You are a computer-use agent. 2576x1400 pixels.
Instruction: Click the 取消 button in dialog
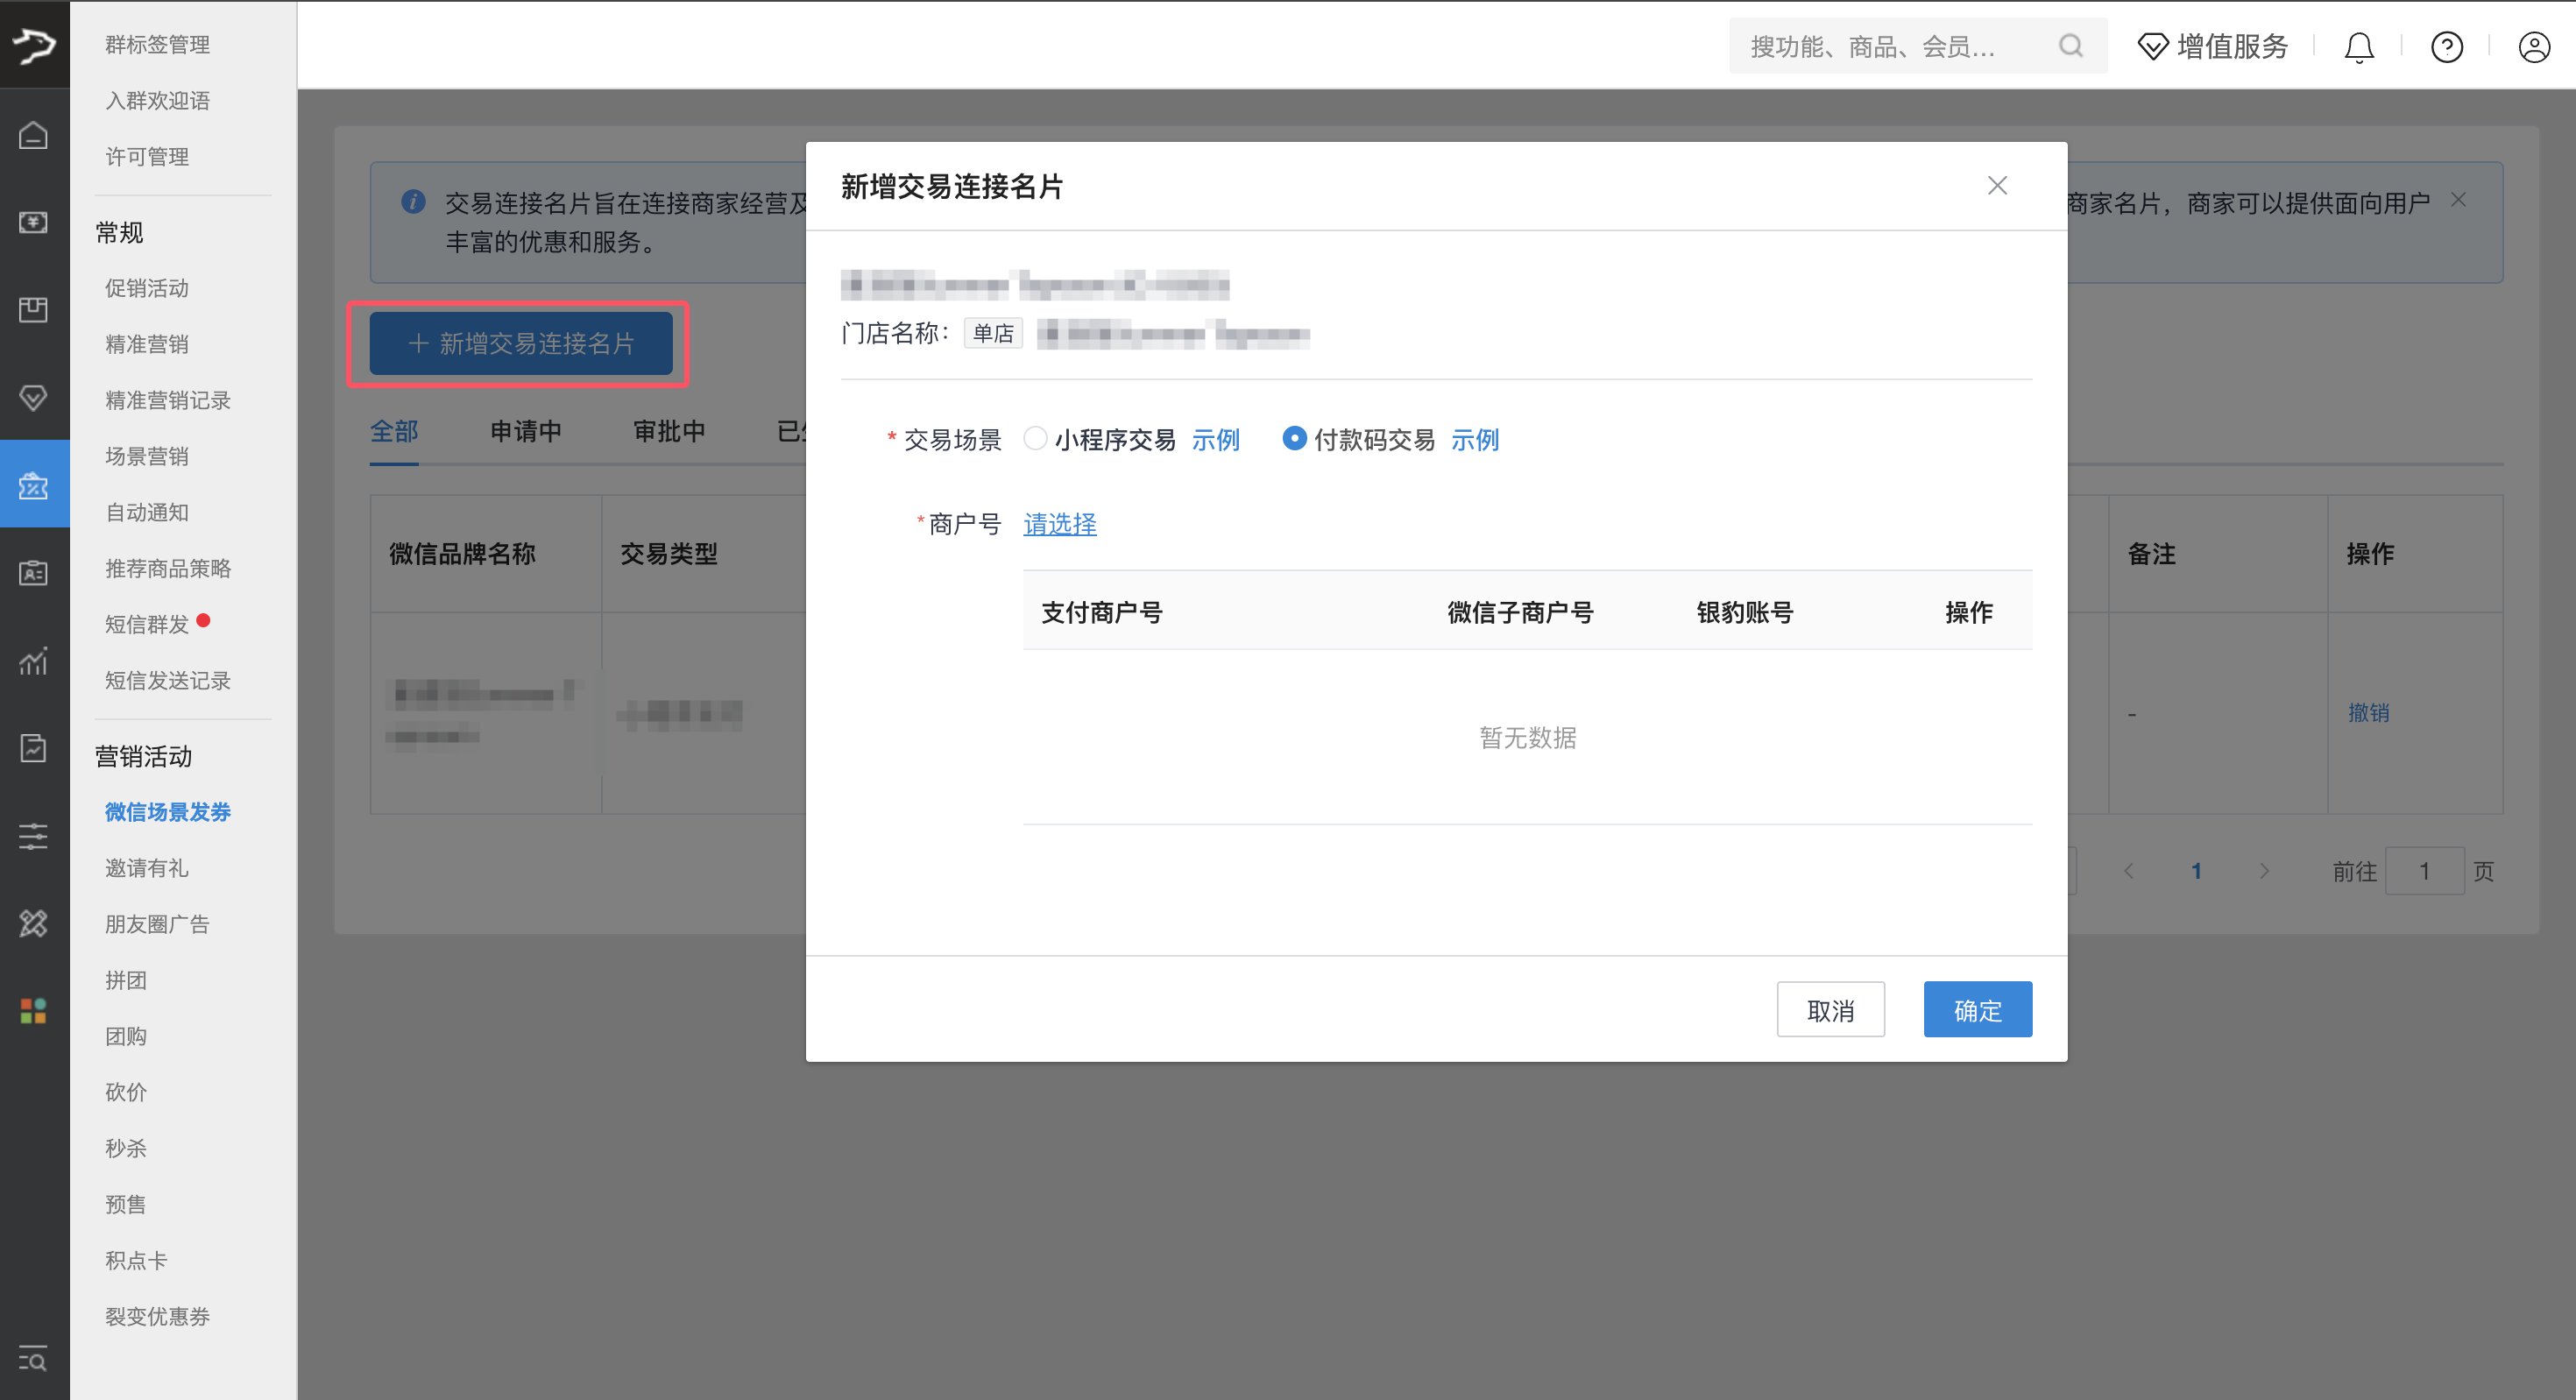1830,1010
